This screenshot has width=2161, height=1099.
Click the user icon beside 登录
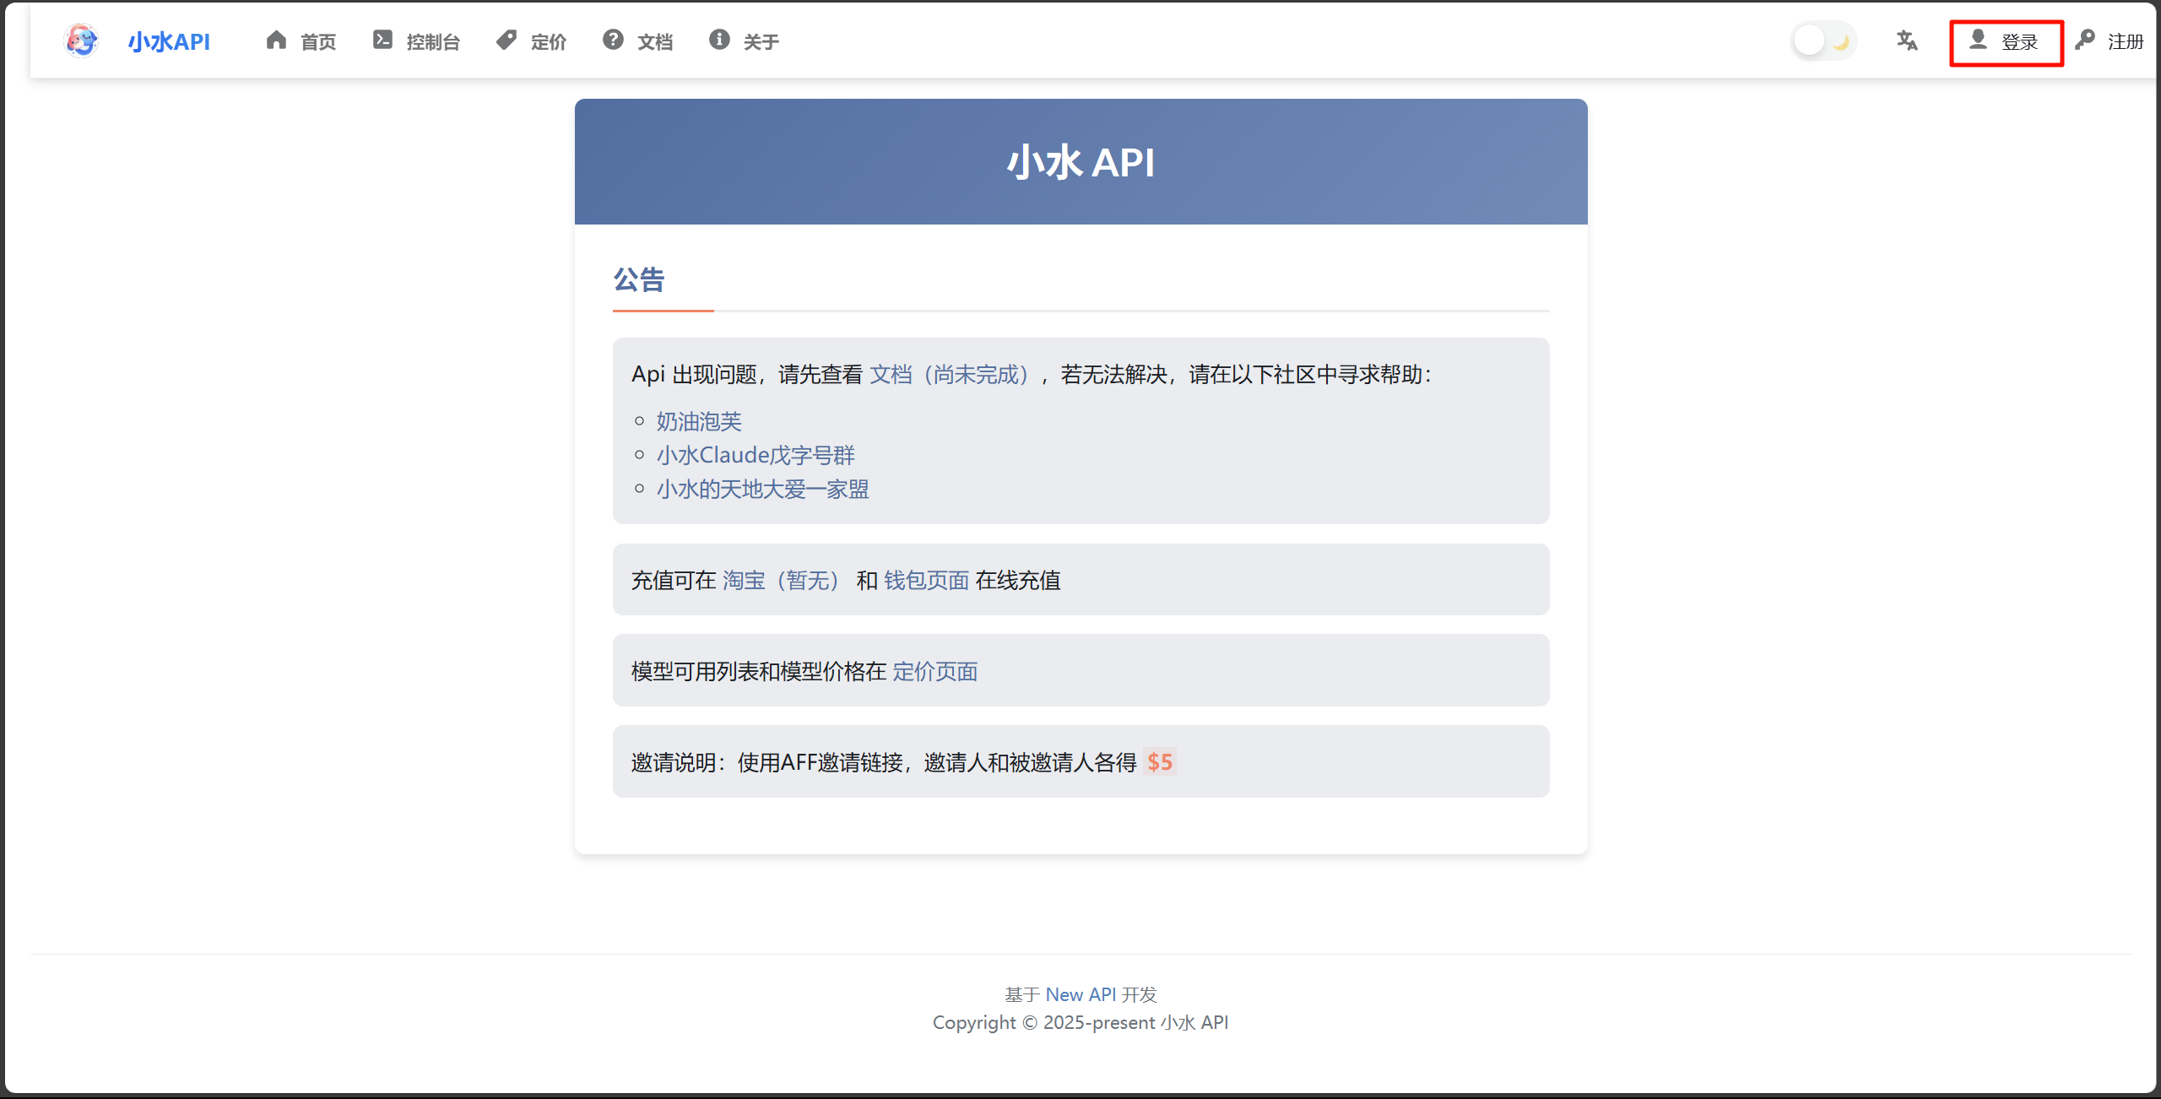[1978, 41]
